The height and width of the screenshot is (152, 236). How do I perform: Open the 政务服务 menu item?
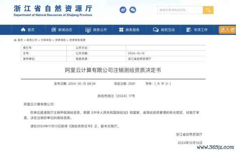coord(132,30)
